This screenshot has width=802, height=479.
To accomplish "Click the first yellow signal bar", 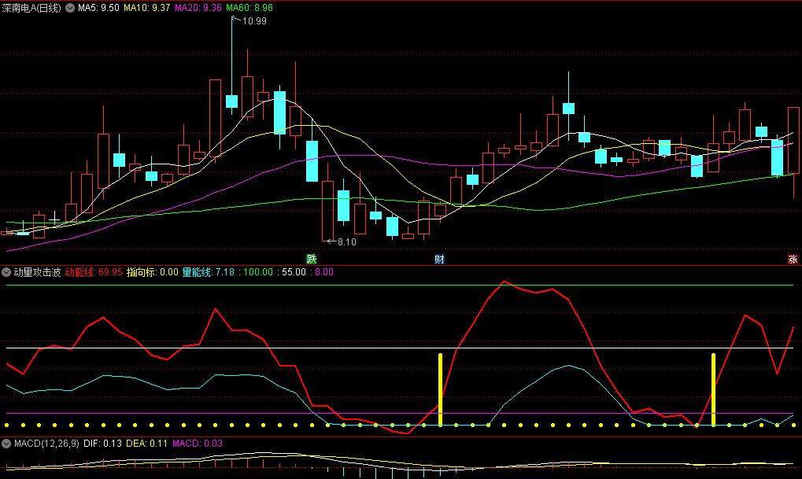I will click(x=441, y=389).
